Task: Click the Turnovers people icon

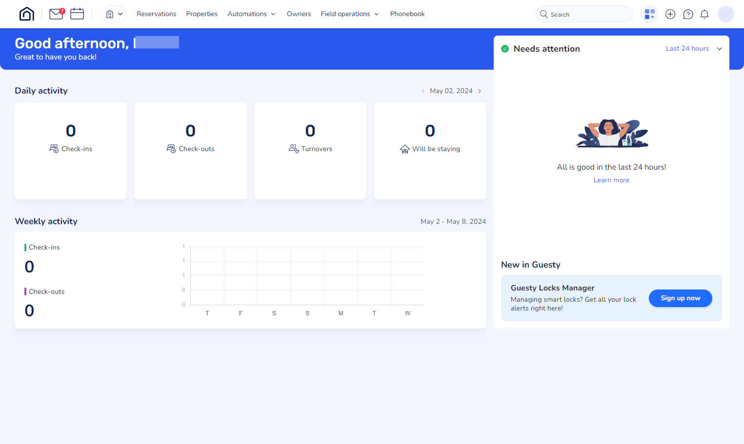Action: [x=294, y=149]
